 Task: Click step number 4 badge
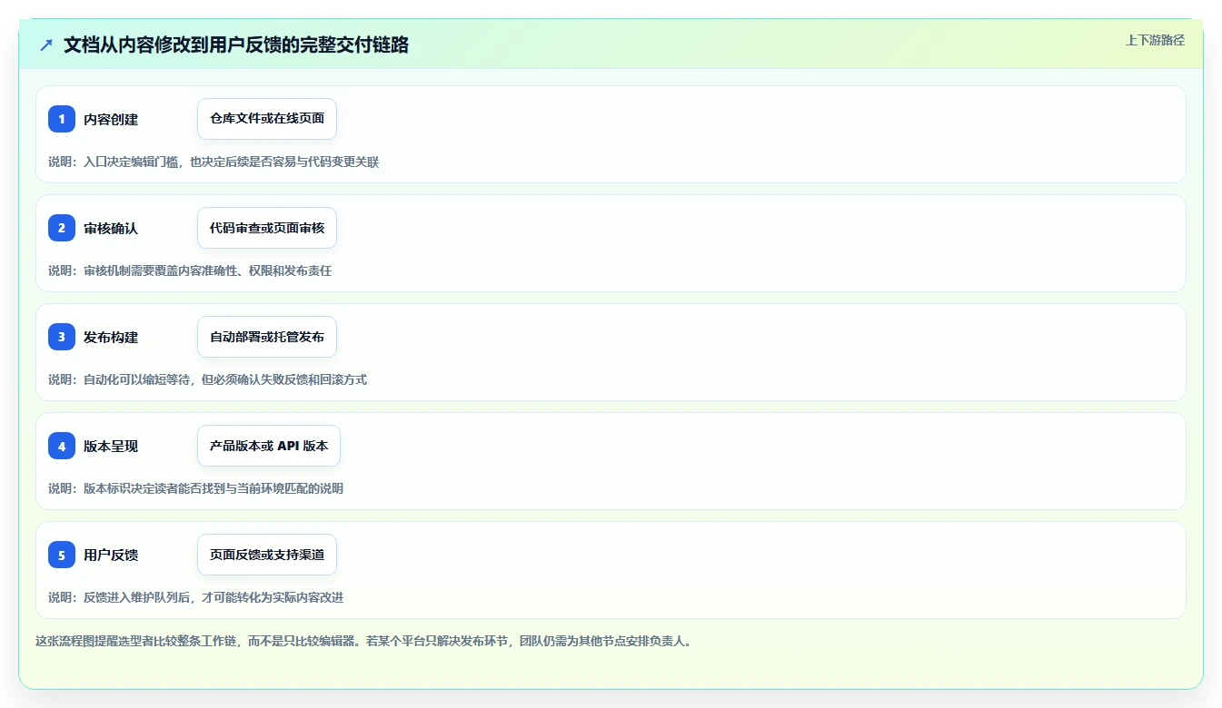tap(62, 446)
